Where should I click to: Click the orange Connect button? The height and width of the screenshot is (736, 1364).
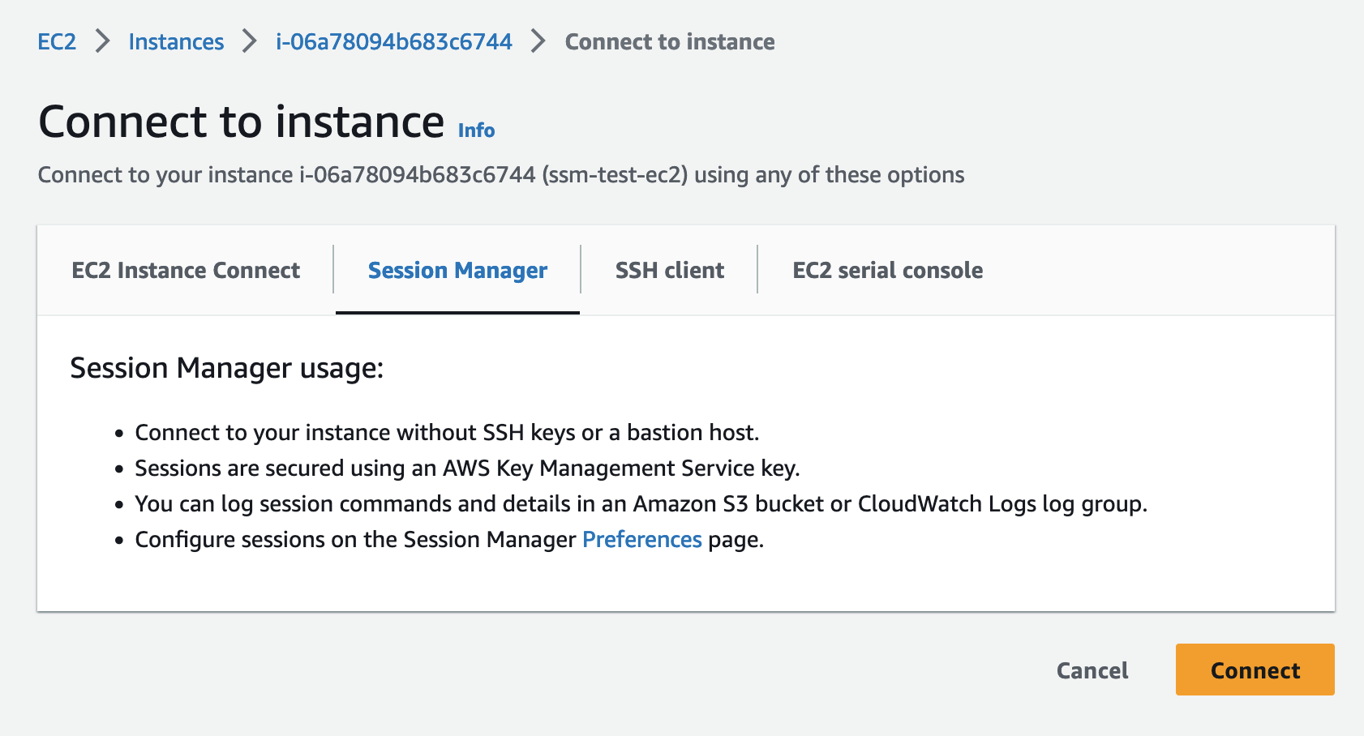pyautogui.click(x=1255, y=670)
